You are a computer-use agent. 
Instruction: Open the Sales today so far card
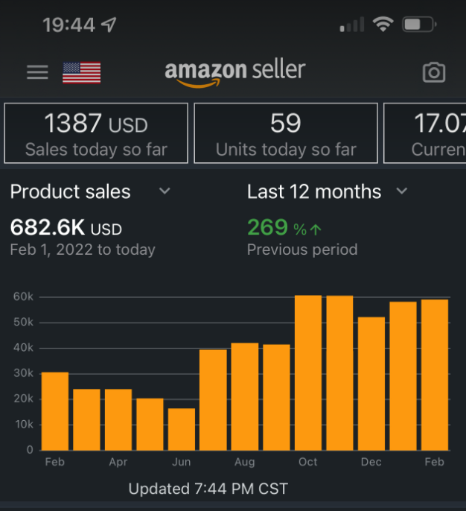[x=96, y=133]
